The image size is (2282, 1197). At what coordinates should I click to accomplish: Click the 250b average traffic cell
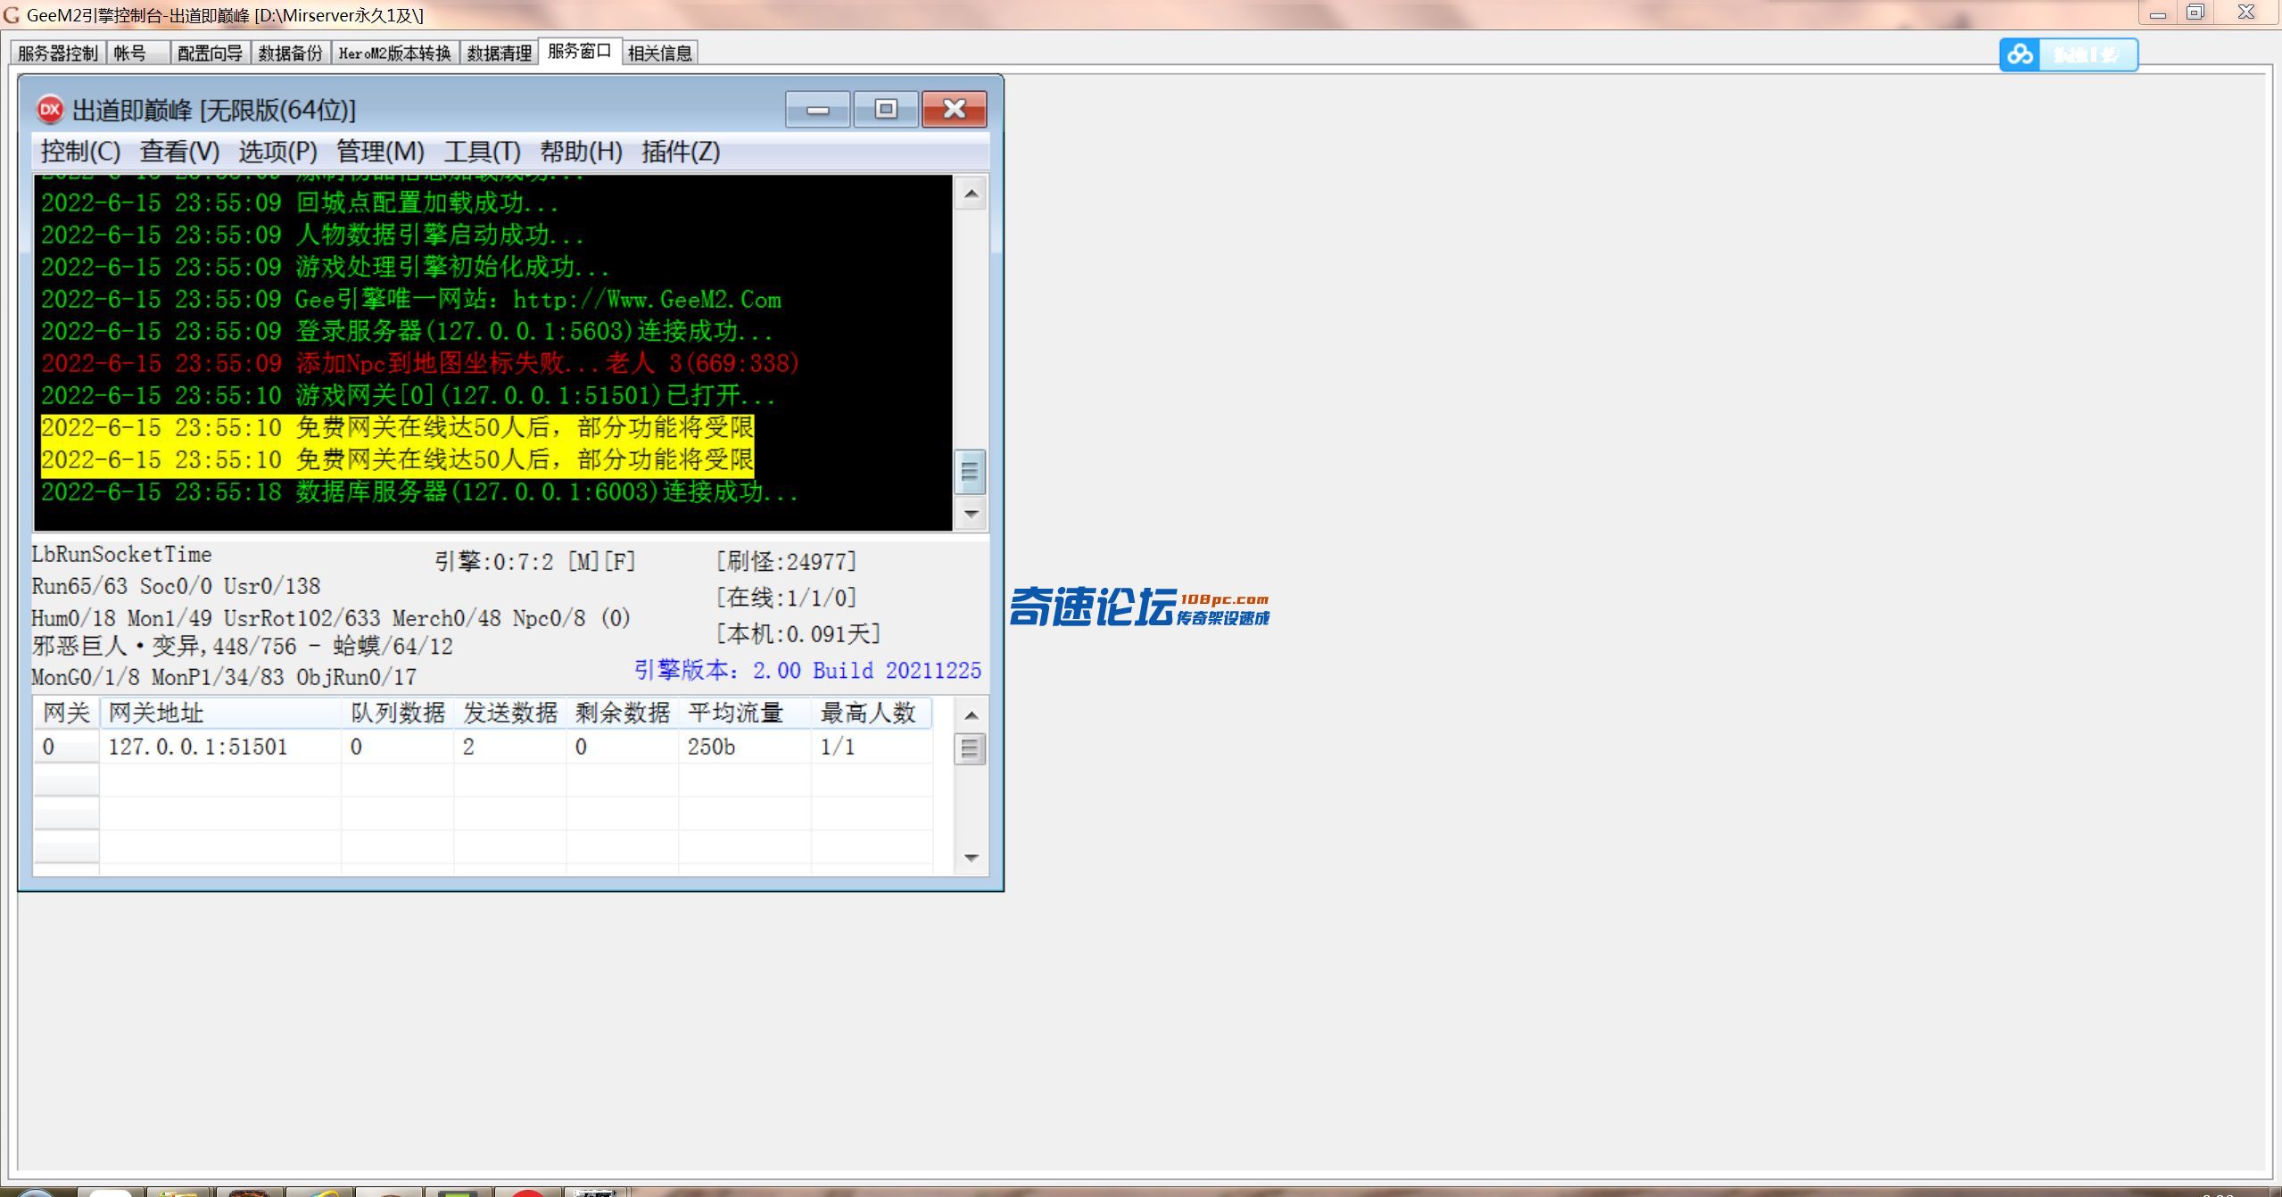pyautogui.click(x=745, y=747)
